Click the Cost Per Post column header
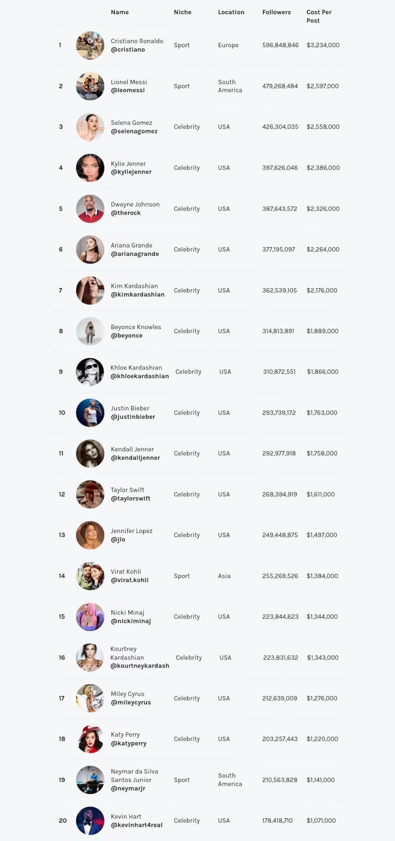 [319, 16]
